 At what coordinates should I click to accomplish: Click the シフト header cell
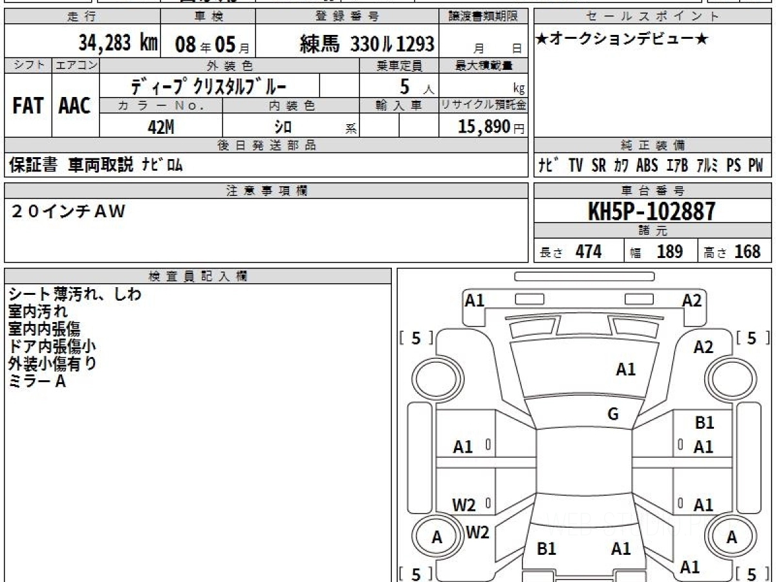tap(28, 65)
